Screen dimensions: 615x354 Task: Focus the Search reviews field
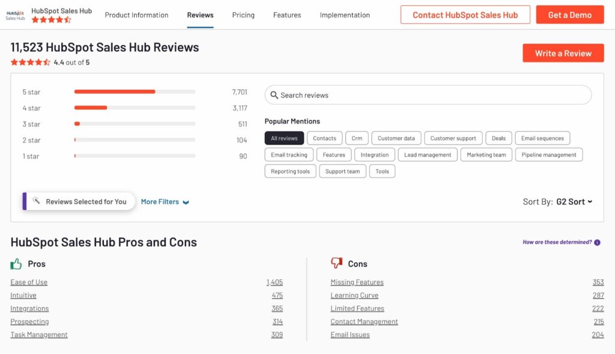pos(428,95)
